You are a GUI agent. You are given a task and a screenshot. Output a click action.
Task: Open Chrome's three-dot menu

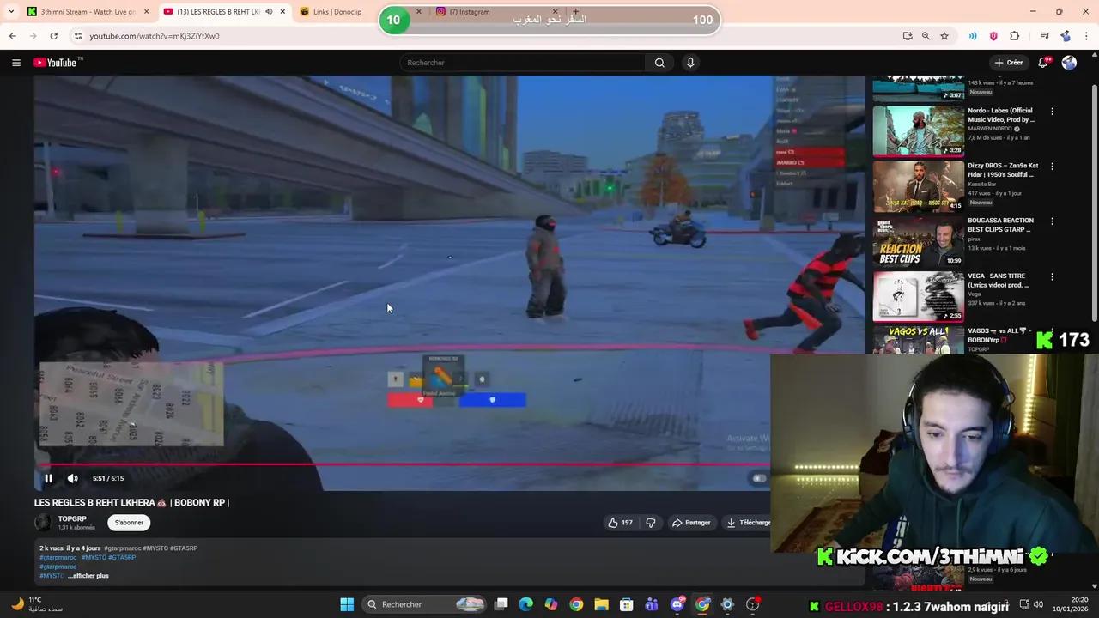pyautogui.click(x=1087, y=36)
